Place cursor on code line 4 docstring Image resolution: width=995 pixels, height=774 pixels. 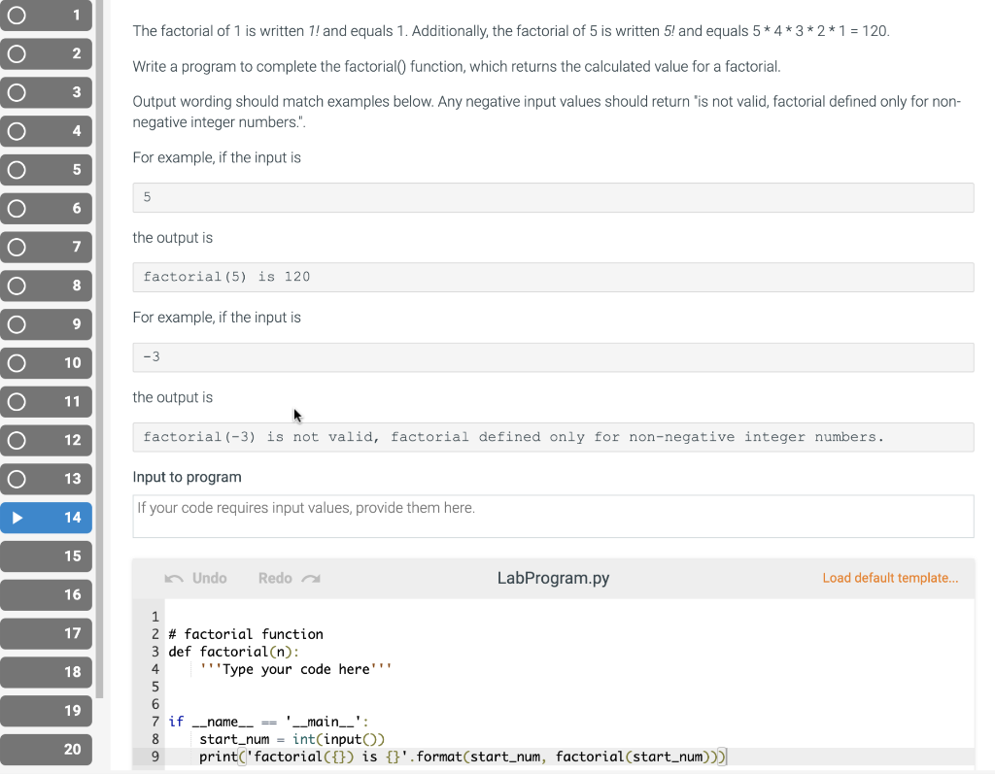[295, 670]
